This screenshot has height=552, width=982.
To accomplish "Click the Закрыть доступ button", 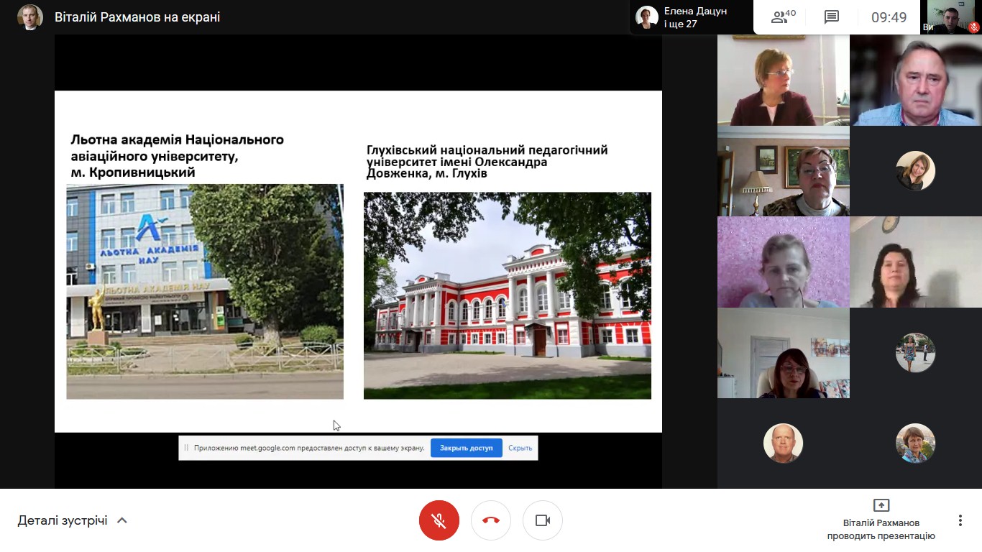I will (x=466, y=448).
